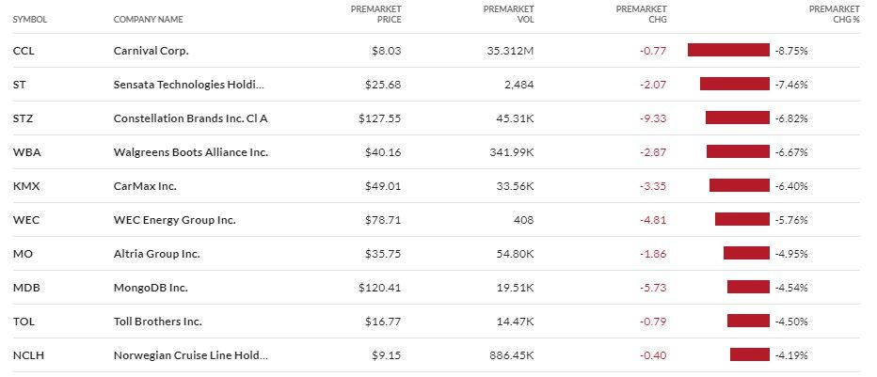
Task: Click the red bar next to -4.19%
Action: tap(750, 355)
